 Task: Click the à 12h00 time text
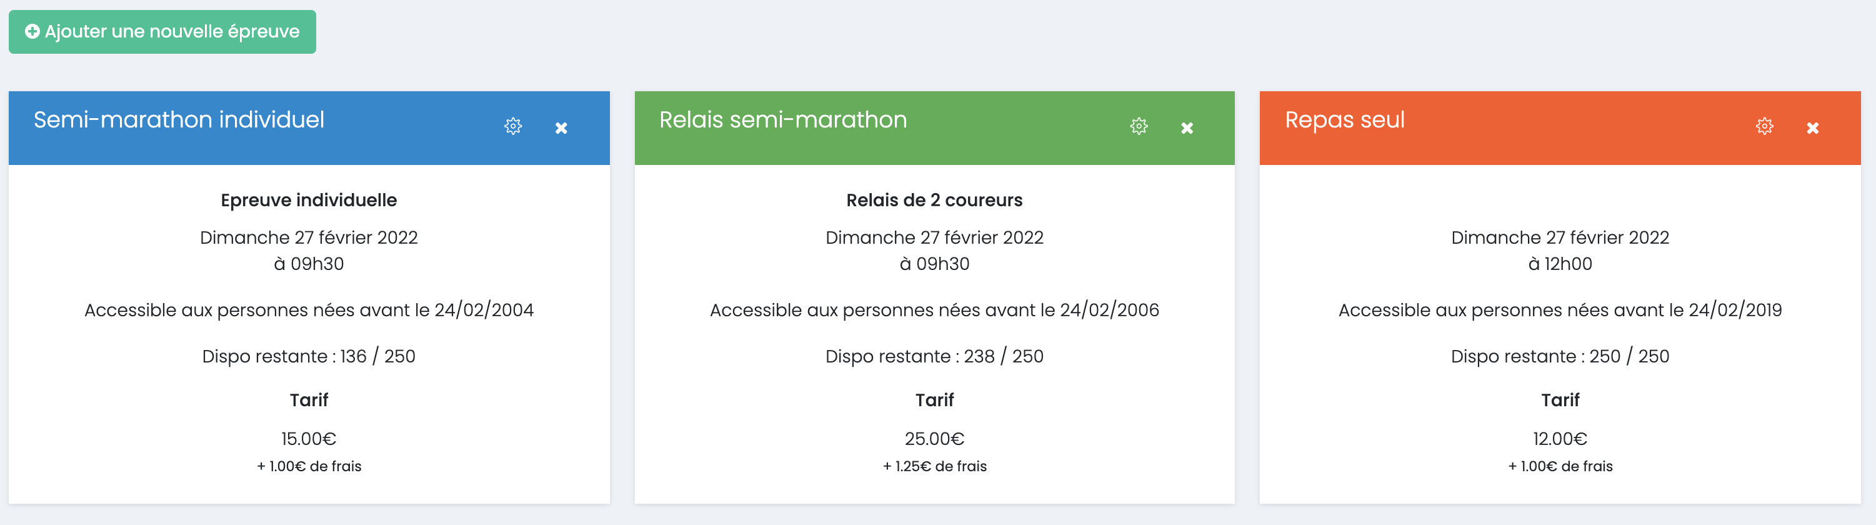1560,264
